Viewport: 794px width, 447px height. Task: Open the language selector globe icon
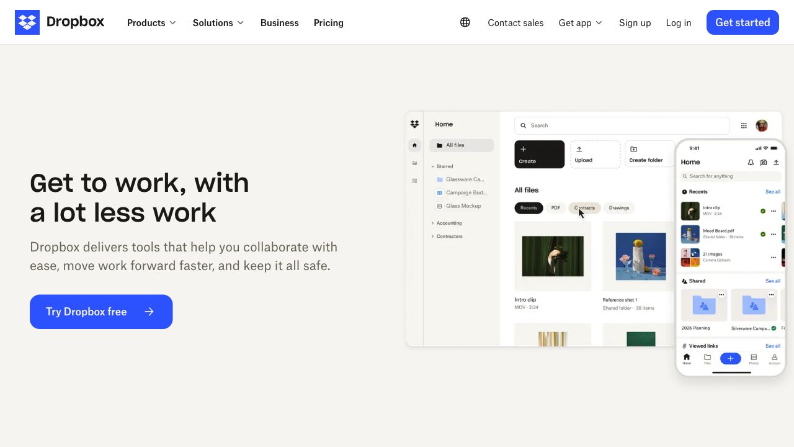465,22
